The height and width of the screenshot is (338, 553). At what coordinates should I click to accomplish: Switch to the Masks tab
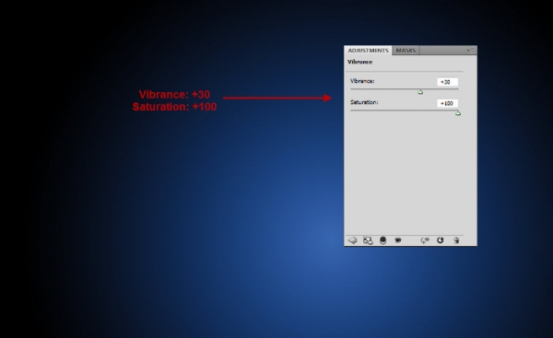coord(406,51)
